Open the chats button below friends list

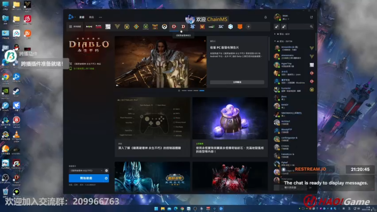coord(290,188)
